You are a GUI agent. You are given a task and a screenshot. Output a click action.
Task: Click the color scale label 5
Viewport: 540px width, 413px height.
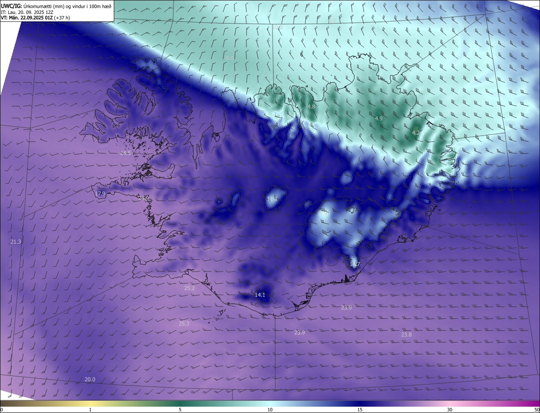pyautogui.click(x=180, y=410)
